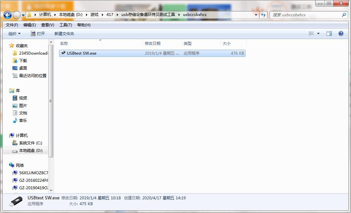351x213 pixels.
Task: Open network computer GZ-20190419O
Action: coord(33,188)
